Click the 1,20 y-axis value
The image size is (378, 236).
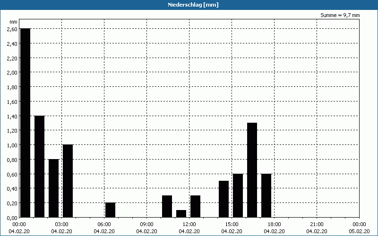12,131
